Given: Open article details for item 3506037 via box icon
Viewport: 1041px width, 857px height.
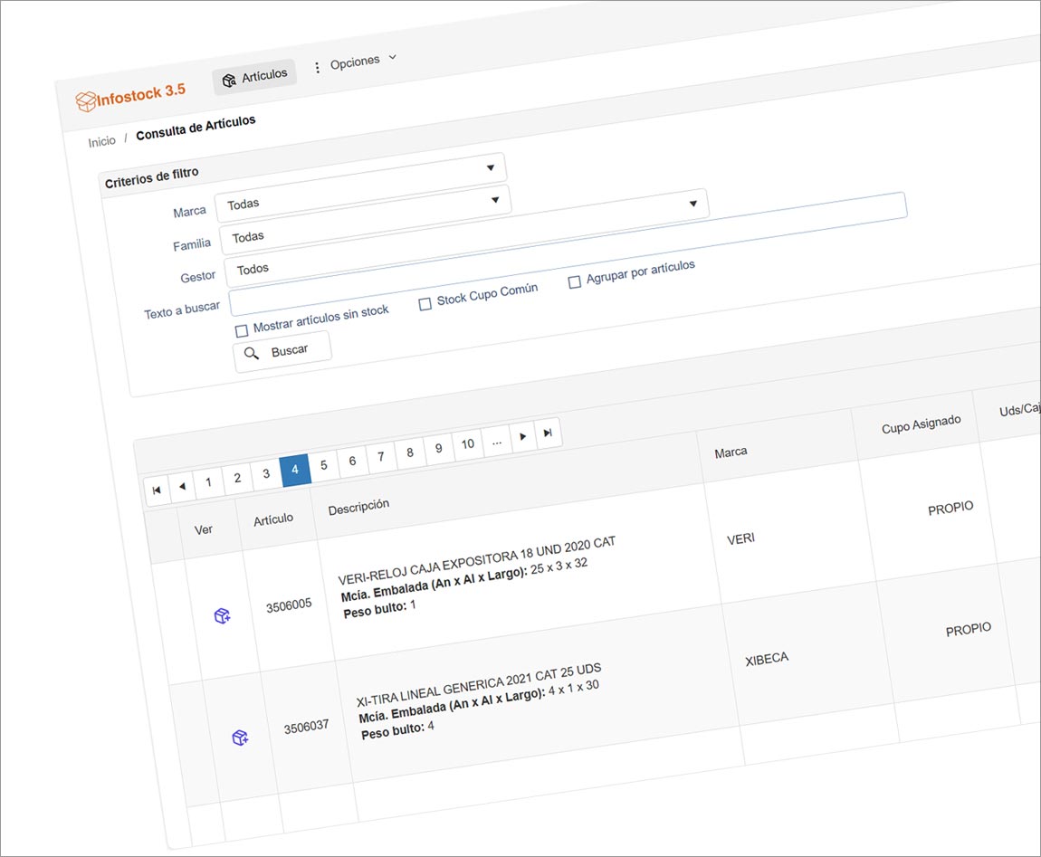Looking at the screenshot, I should coord(241,738).
